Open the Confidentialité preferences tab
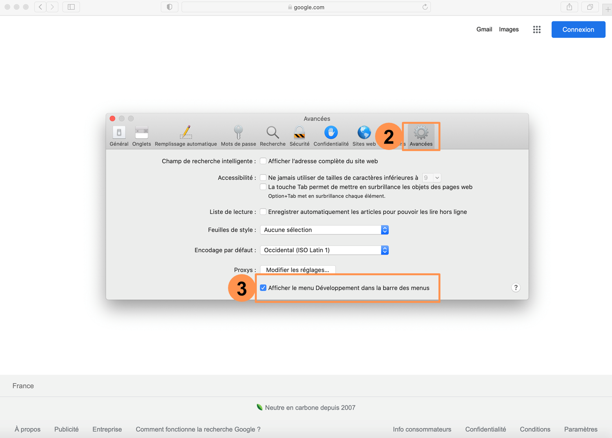 click(x=331, y=136)
